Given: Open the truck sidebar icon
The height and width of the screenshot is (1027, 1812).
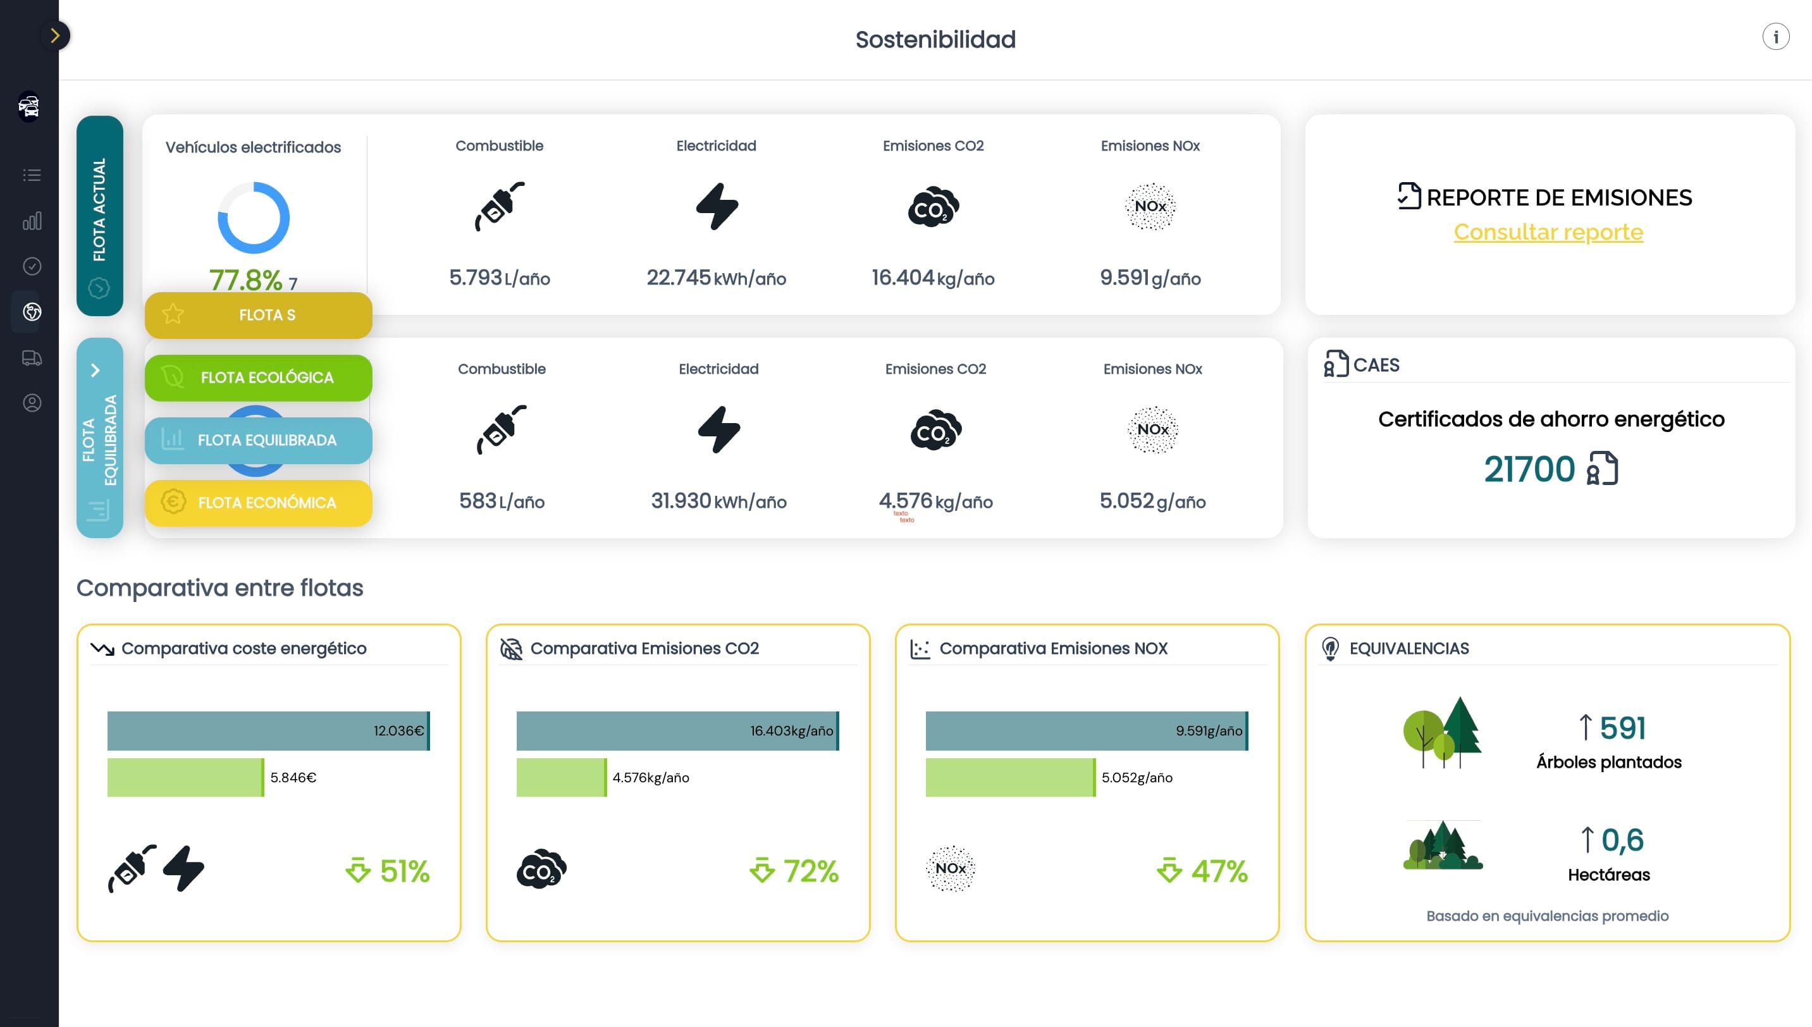Looking at the screenshot, I should [32, 358].
